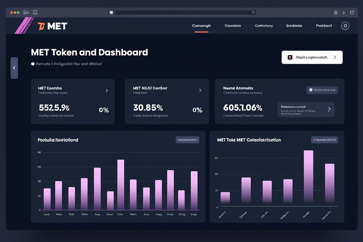Open the first navigation tab with orange underline
Viewport: 363px width, 242px height.
click(201, 26)
